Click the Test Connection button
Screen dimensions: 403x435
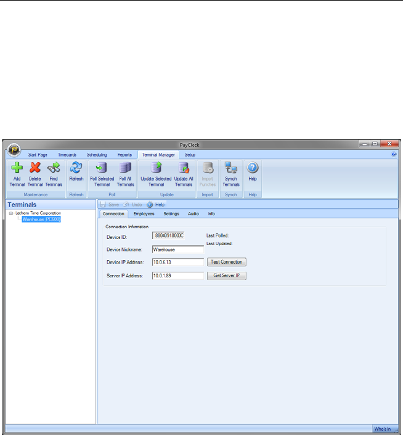227,262
